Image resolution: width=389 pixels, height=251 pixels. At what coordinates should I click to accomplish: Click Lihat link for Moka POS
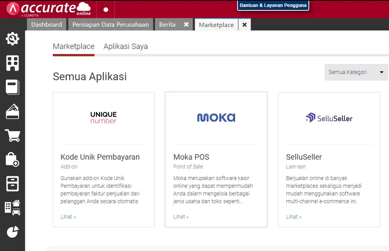181,217
